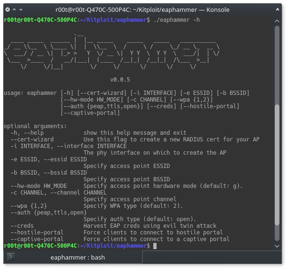Click 'Specify WPA type (default: 2).'

pos(133,206)
